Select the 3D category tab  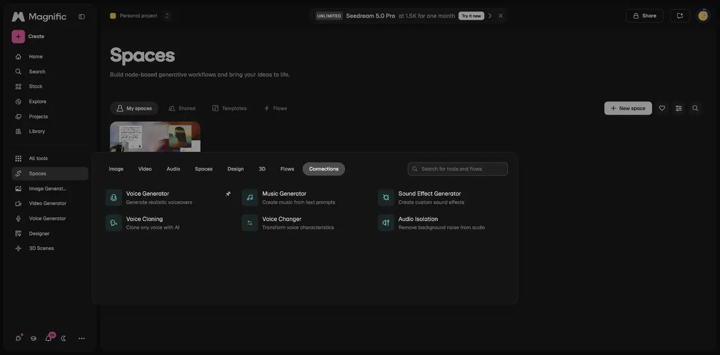coord(262,169)
